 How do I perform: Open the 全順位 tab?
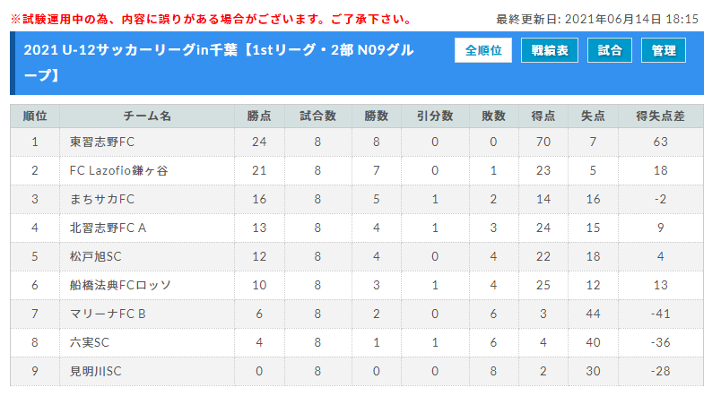coord(483,50)
